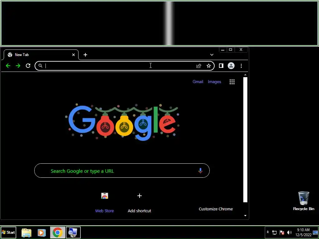Open the profile avatar menu
The height and width of the screenshot is (239, 319).
point(231,66)
